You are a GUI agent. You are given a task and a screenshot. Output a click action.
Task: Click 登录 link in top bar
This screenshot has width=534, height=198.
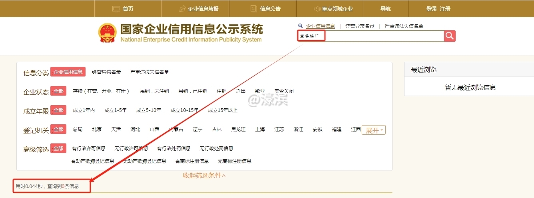pos(432,9)
